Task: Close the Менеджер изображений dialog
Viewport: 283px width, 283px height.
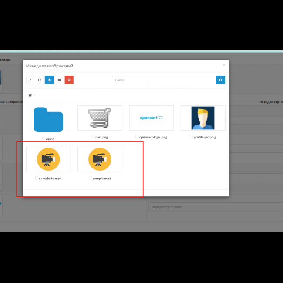Action: pos(224,65)
